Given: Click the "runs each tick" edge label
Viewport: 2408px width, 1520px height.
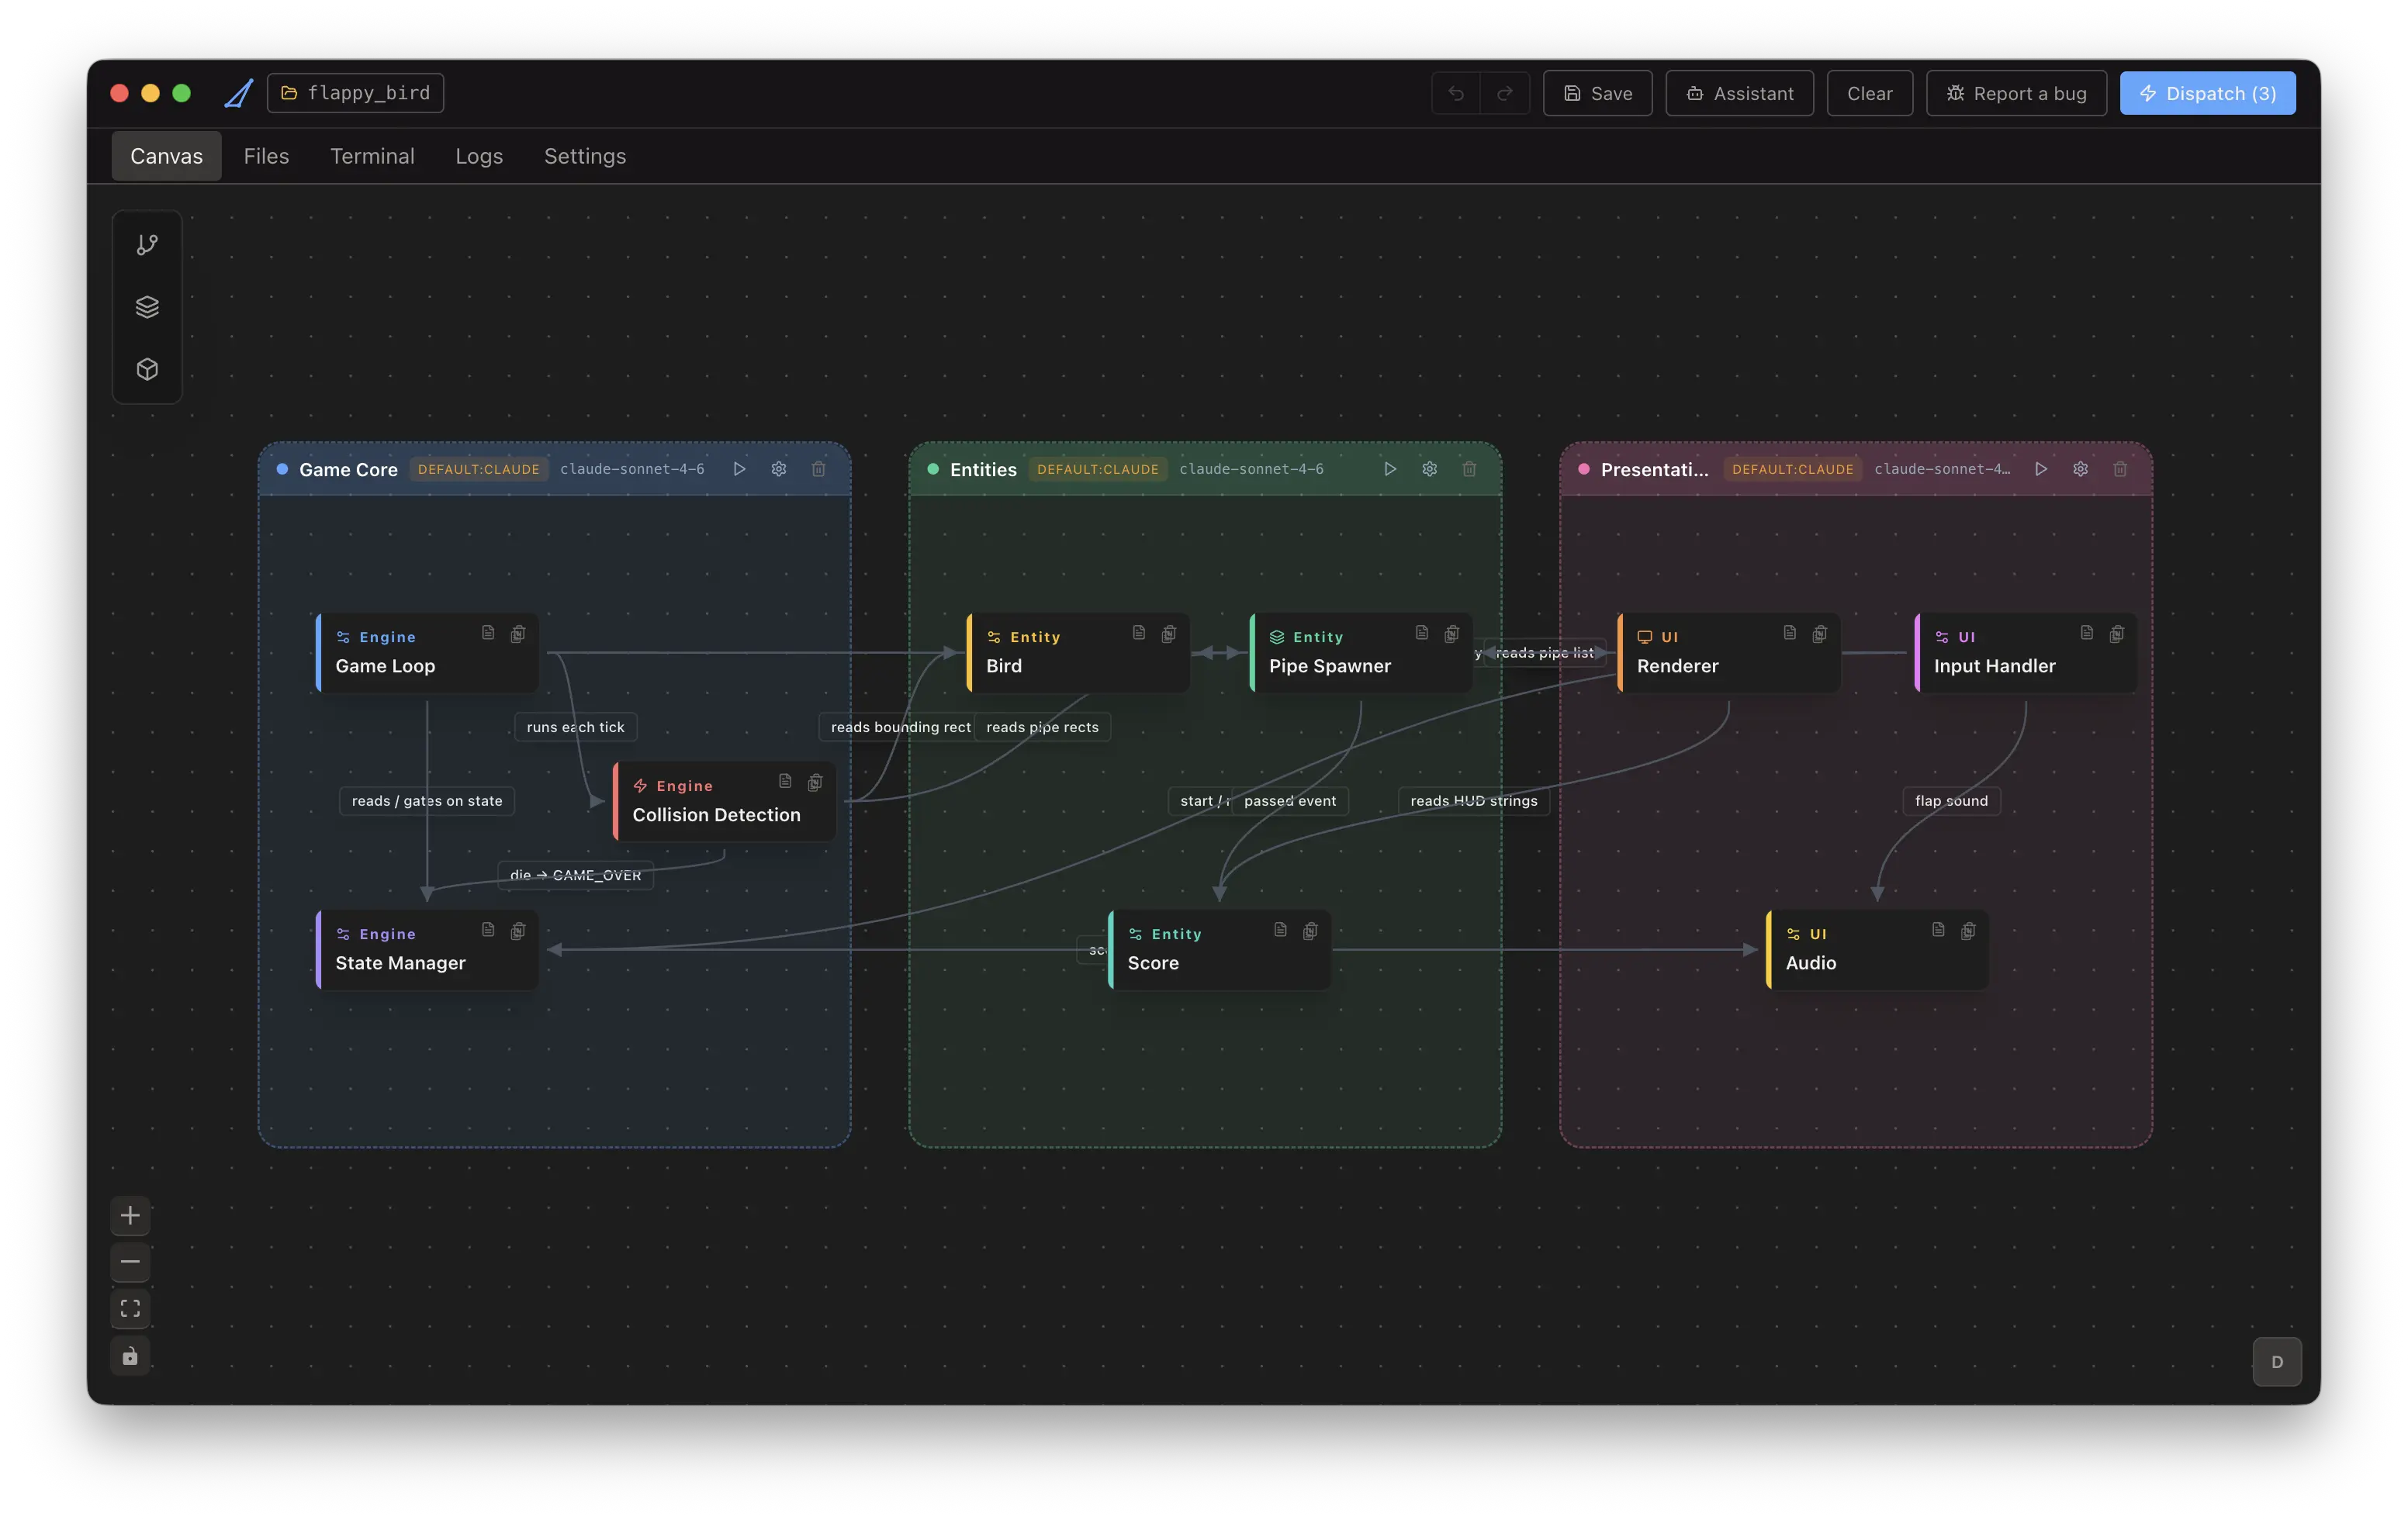Looking at the screenshot, I should [575, 727].
